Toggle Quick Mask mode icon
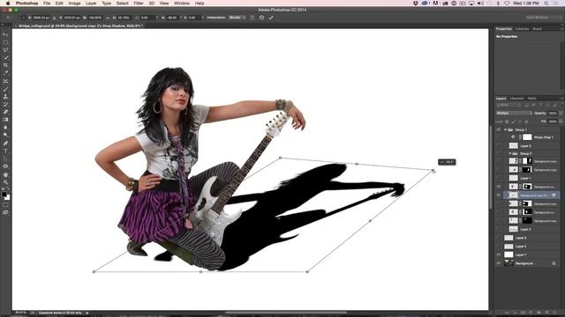 (x=5, y=205)
